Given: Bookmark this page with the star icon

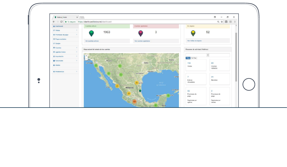Looking at the screenshot, I should (x=222, y=22).
